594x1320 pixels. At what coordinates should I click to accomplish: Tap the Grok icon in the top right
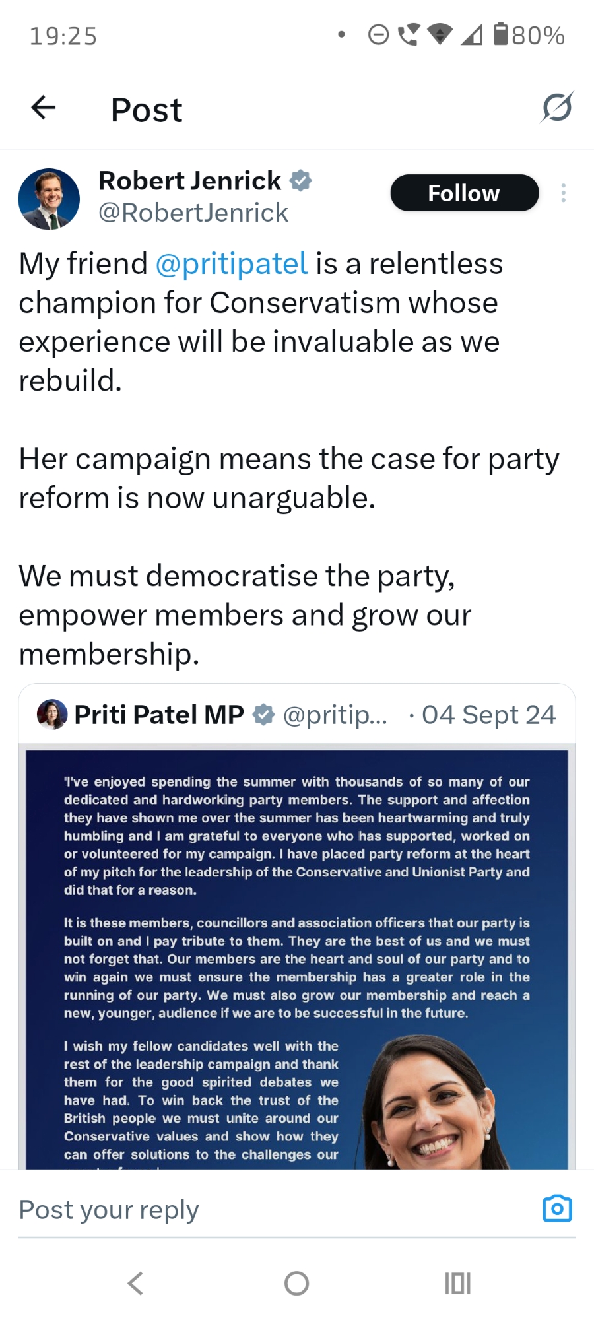point(557,108)
